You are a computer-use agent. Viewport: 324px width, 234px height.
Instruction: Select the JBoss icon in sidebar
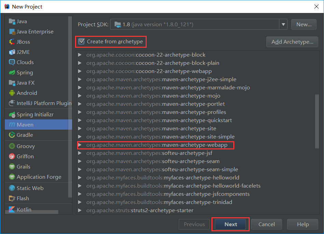tap(12, 42)
